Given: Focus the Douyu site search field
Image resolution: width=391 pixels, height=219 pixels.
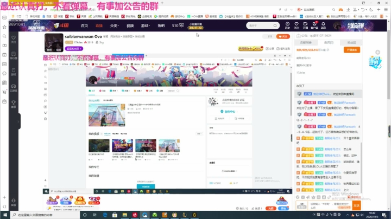Looking at the screenshot, I should pos(260,25).
